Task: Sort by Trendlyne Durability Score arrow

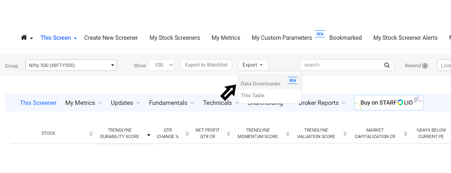Action: point(149,135)
